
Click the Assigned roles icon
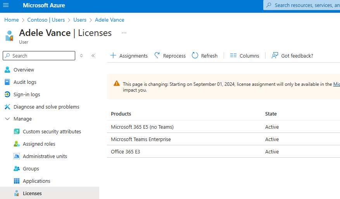17,144
